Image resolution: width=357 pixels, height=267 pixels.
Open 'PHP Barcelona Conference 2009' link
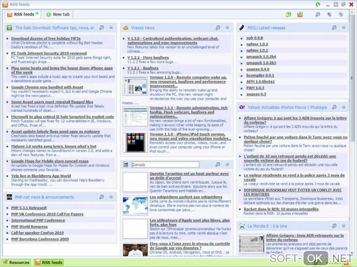tap(40, 239)
